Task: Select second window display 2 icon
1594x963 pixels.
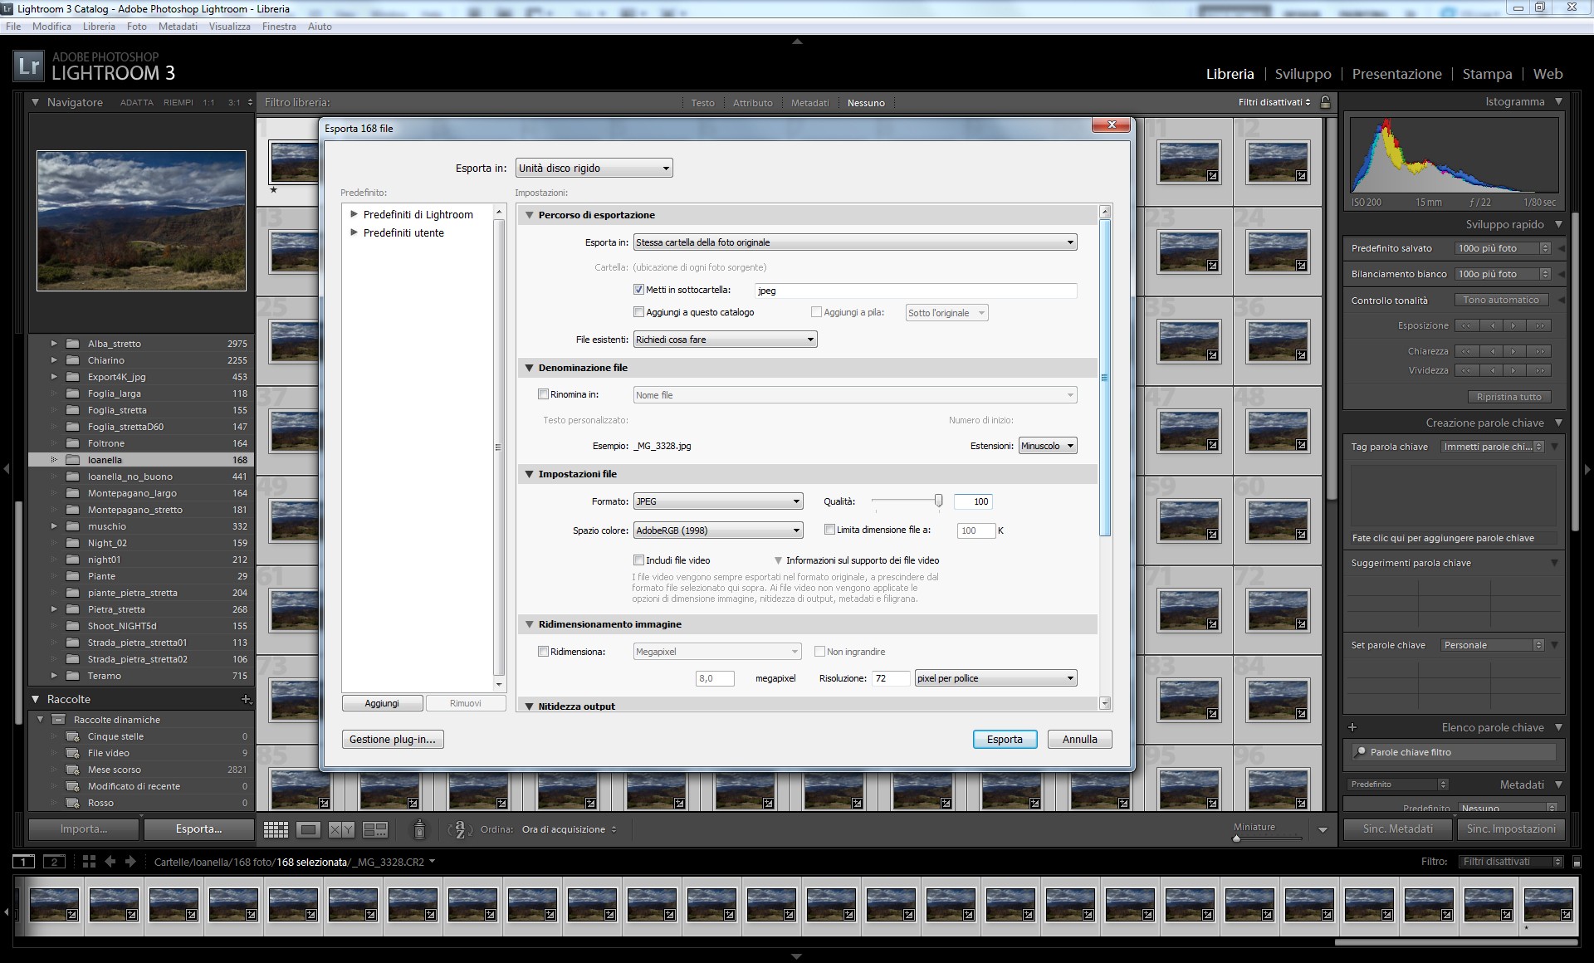Action: 54,862
